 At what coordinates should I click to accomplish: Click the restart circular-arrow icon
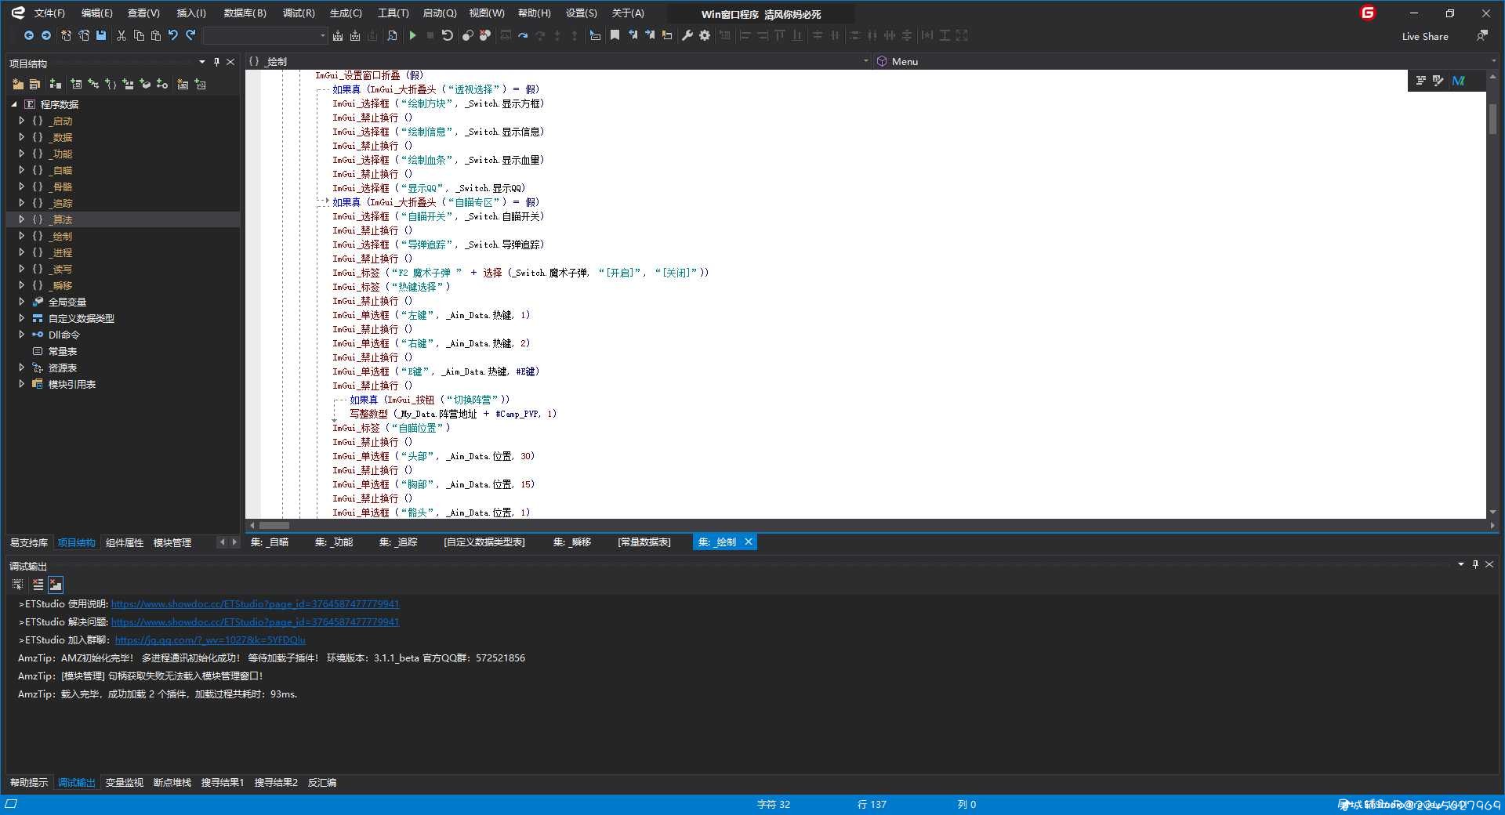(448, 35)
